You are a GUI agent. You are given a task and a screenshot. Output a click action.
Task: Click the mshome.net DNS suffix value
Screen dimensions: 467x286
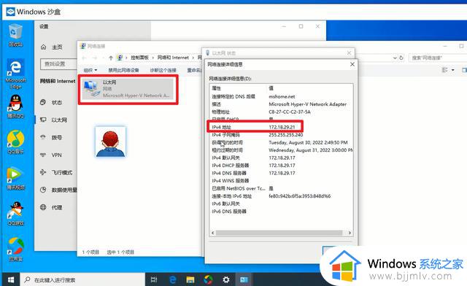point(282,96)
